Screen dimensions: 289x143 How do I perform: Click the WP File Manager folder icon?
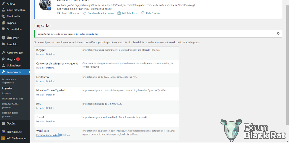[3, 138]
